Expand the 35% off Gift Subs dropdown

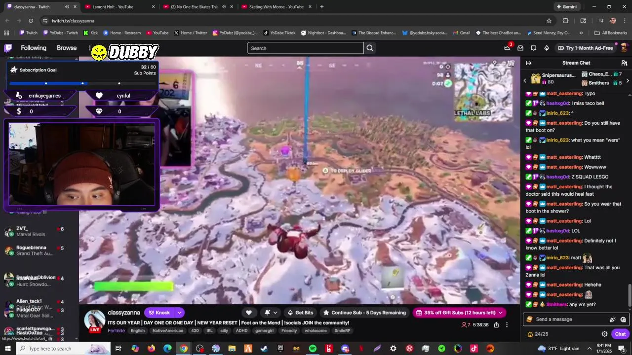click(500, 313)
